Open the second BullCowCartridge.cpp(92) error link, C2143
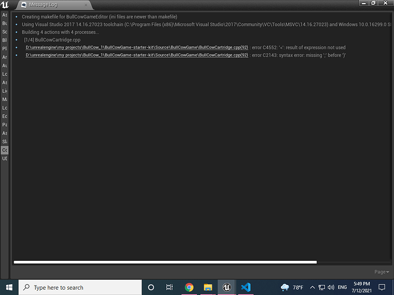Viewport: 394px width, 295px height. pos(137,55)
